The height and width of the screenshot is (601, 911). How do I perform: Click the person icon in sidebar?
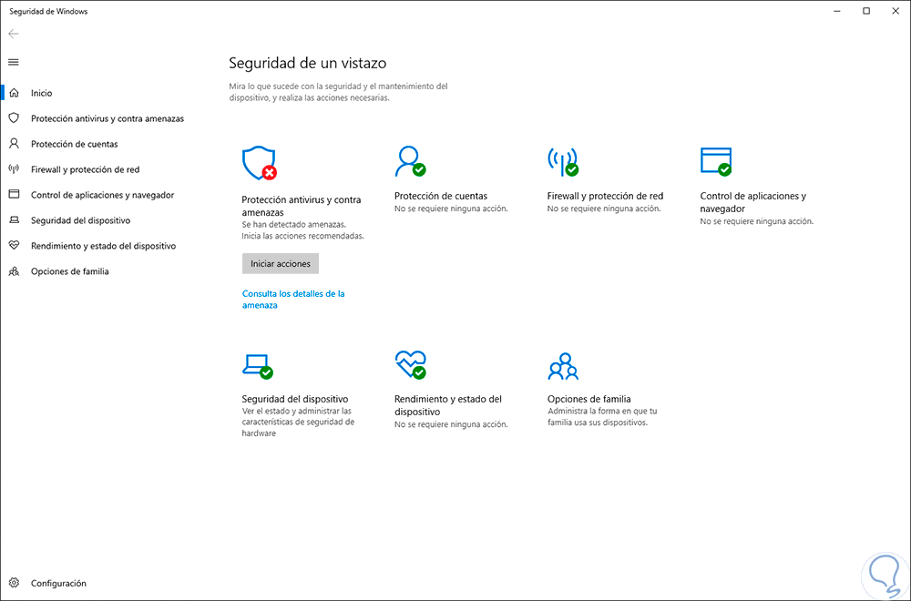14,144
